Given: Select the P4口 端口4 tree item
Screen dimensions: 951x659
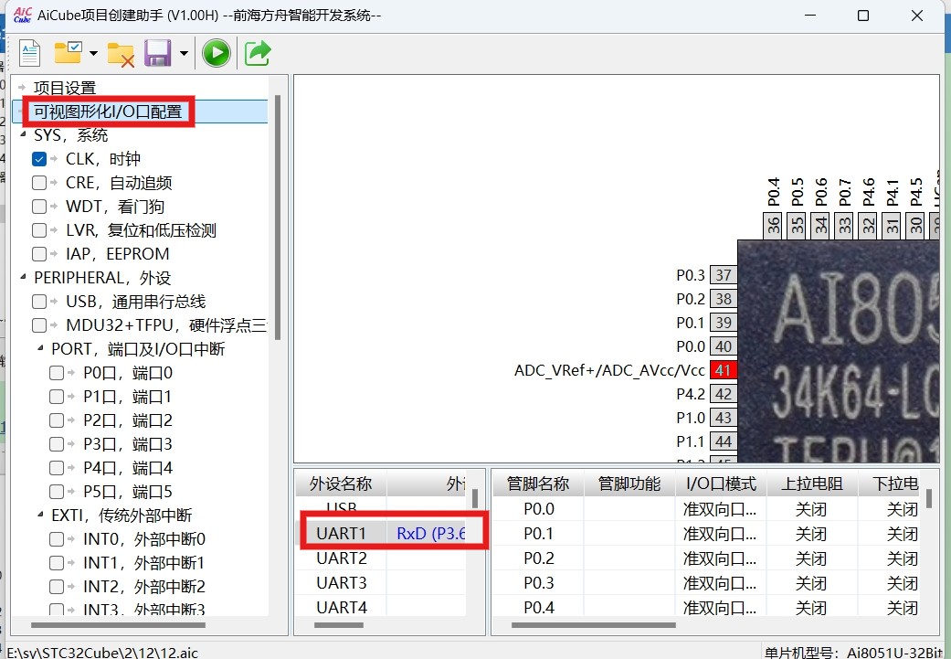Looking at the screenshot, I should [128, 469].
